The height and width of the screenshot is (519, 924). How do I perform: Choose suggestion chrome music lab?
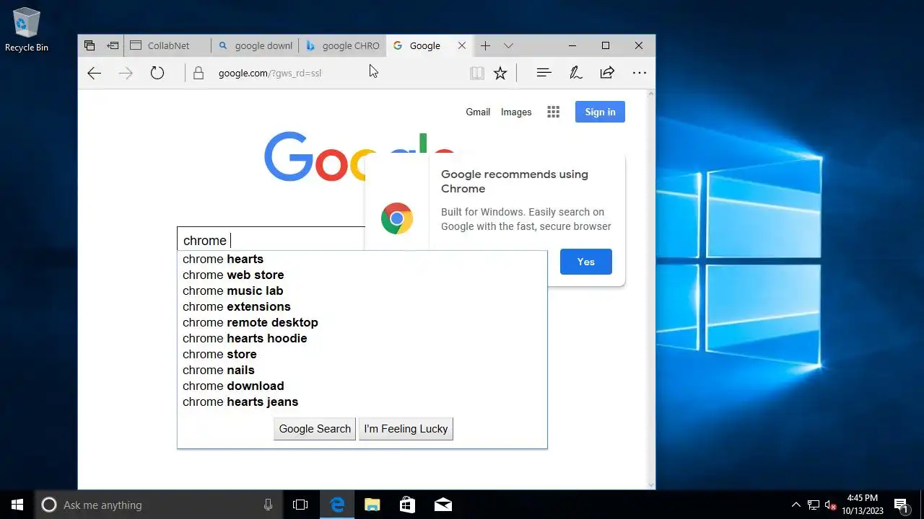coord(362,290)
